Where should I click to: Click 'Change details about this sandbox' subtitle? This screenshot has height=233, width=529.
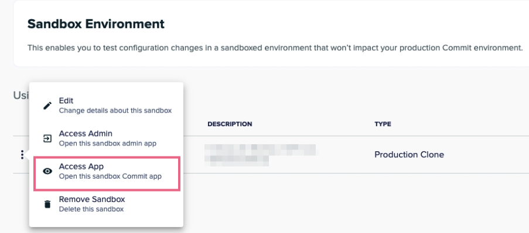coord(115,110)
